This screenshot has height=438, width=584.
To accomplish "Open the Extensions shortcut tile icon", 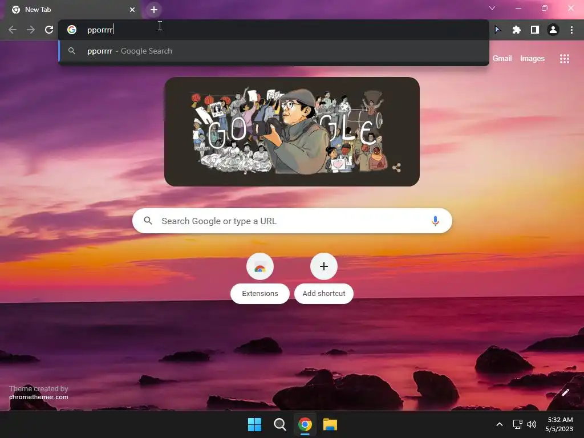I will pyautogui.click(x=260, y=267).
